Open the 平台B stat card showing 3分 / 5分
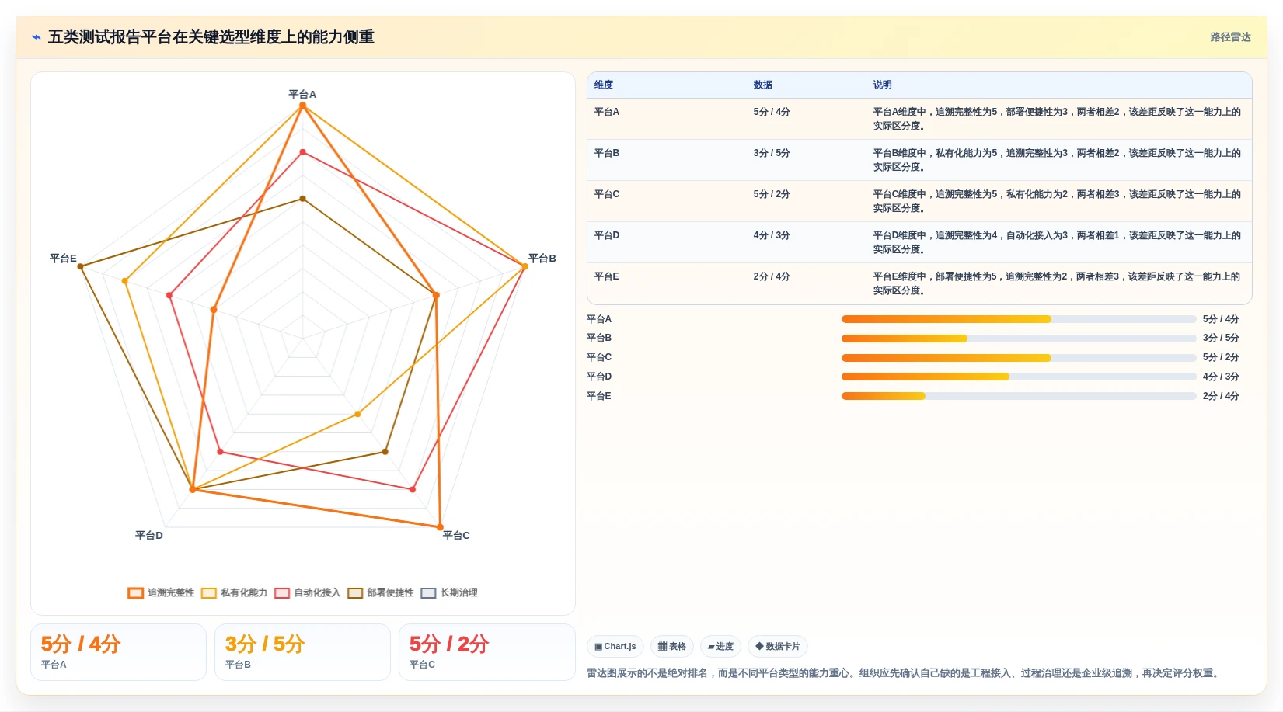The width and height of the screenshot is (1283, 712). 302,652
